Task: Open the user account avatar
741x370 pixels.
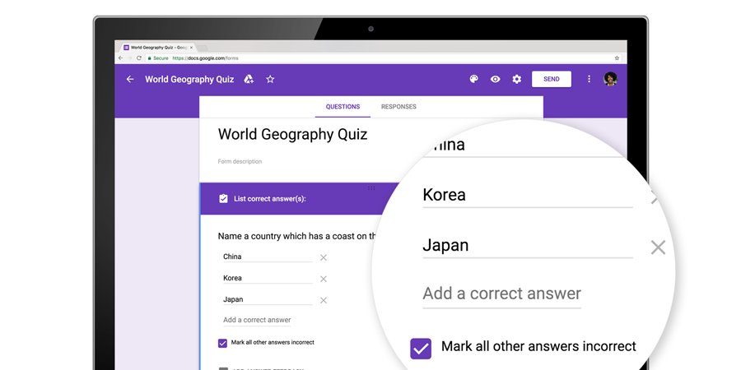Action: click(610, 79)
